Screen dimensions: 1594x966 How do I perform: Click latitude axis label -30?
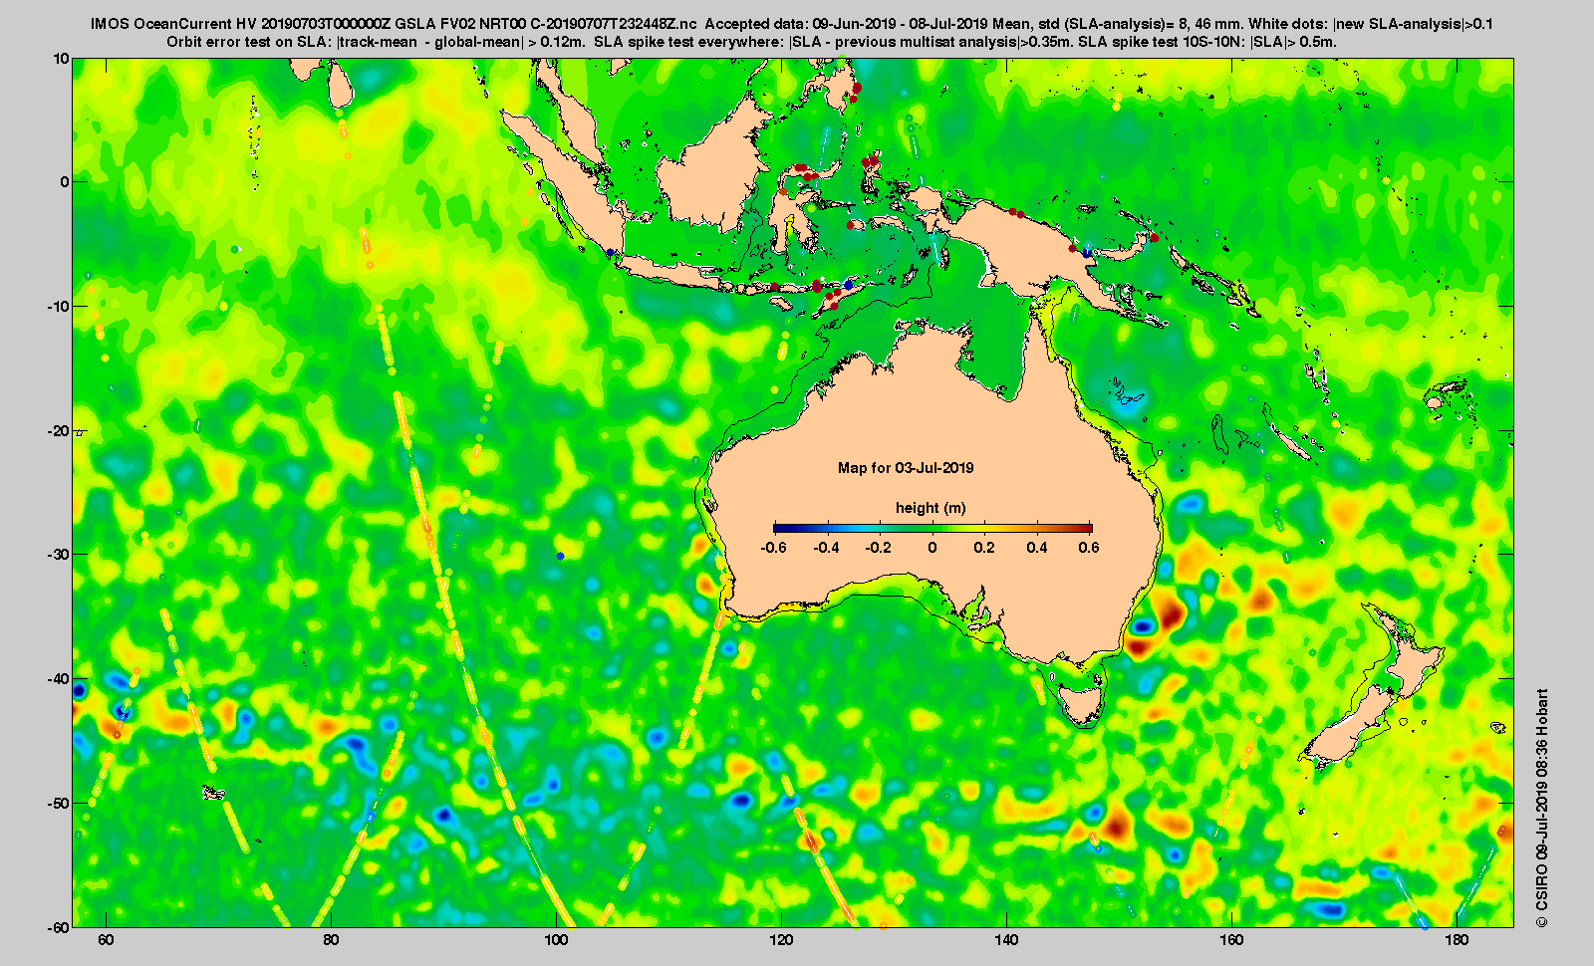59,555
